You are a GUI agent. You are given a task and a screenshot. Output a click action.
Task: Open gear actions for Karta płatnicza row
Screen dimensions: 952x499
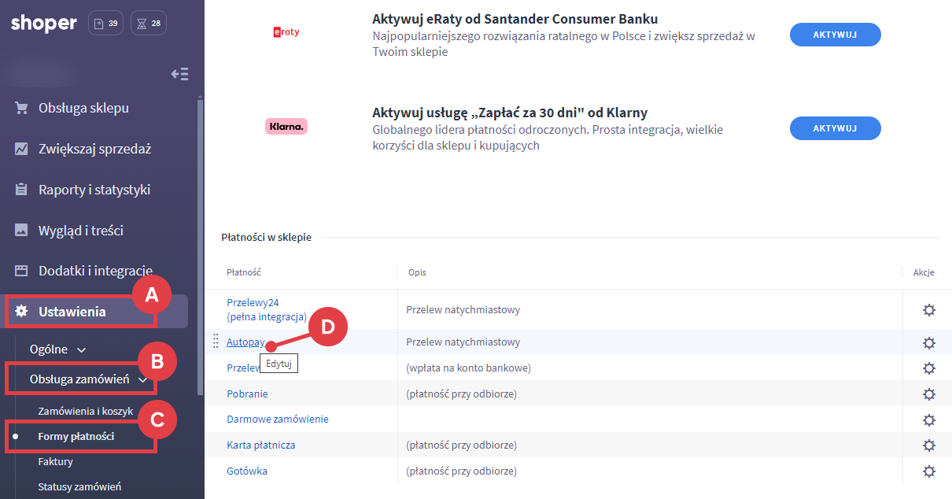(929, 445)
